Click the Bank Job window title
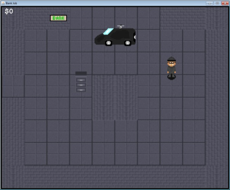The width and height of the screenshot is (230, 190). [11, 3]
